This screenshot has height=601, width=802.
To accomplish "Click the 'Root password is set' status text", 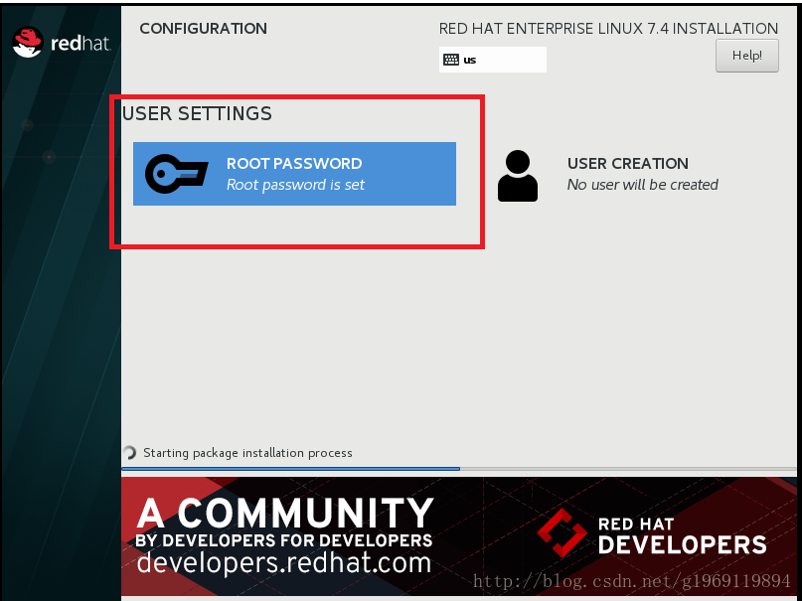I will coord(295,185).
